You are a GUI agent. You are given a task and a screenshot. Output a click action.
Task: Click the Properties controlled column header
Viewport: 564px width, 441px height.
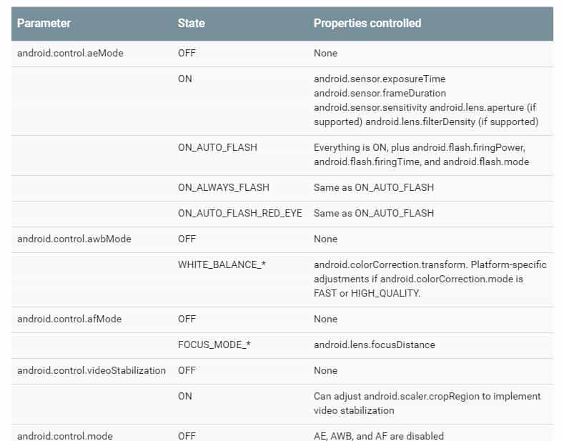click(x=367, y=24)
